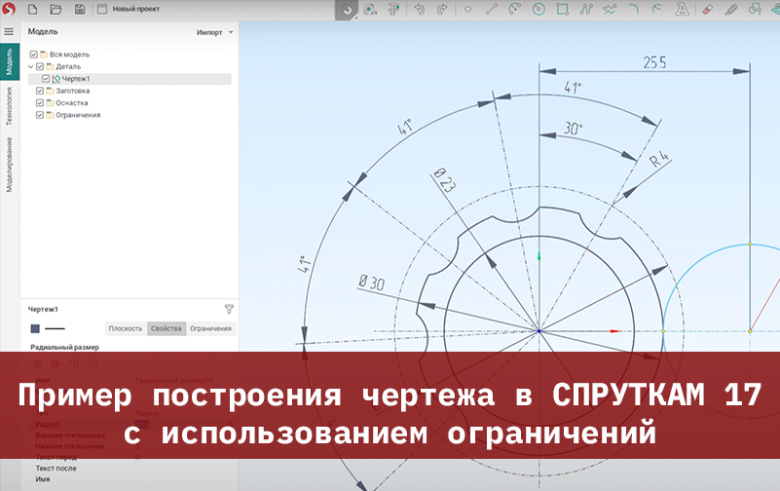
Task: Uncheck the Оснастка checkbox
Action: pyautogui.click(x=40, y=102)
